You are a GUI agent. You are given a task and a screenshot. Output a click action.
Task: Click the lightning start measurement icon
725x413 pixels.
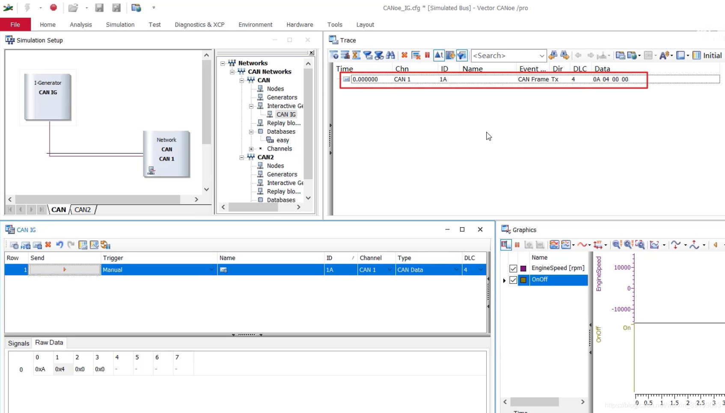pos(27,7)
